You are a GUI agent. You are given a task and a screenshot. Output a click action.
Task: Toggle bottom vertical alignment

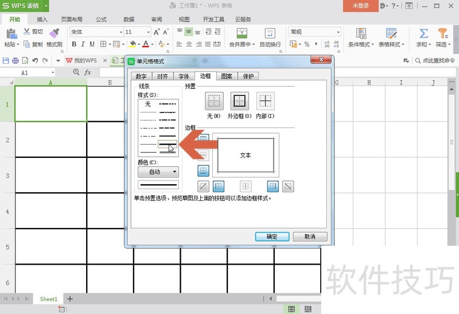(x=198, y=32)
